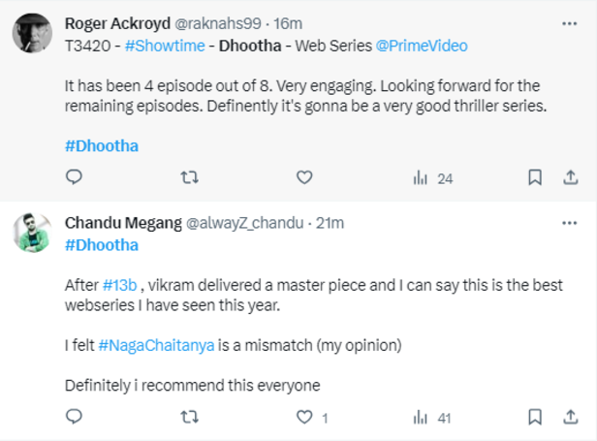Reply to Roger Ackroyd's tweet

[x=74, y=177]
